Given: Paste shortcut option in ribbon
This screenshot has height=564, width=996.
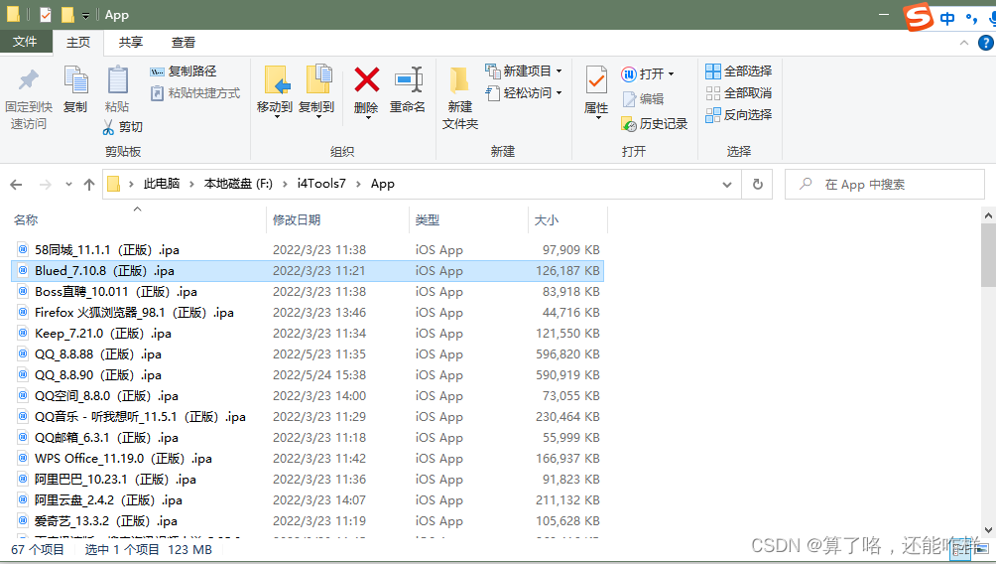Looking at the screenshot, I should pyautogui.click(x=195, y=92).
